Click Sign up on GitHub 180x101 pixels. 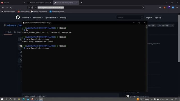point(158,17)
